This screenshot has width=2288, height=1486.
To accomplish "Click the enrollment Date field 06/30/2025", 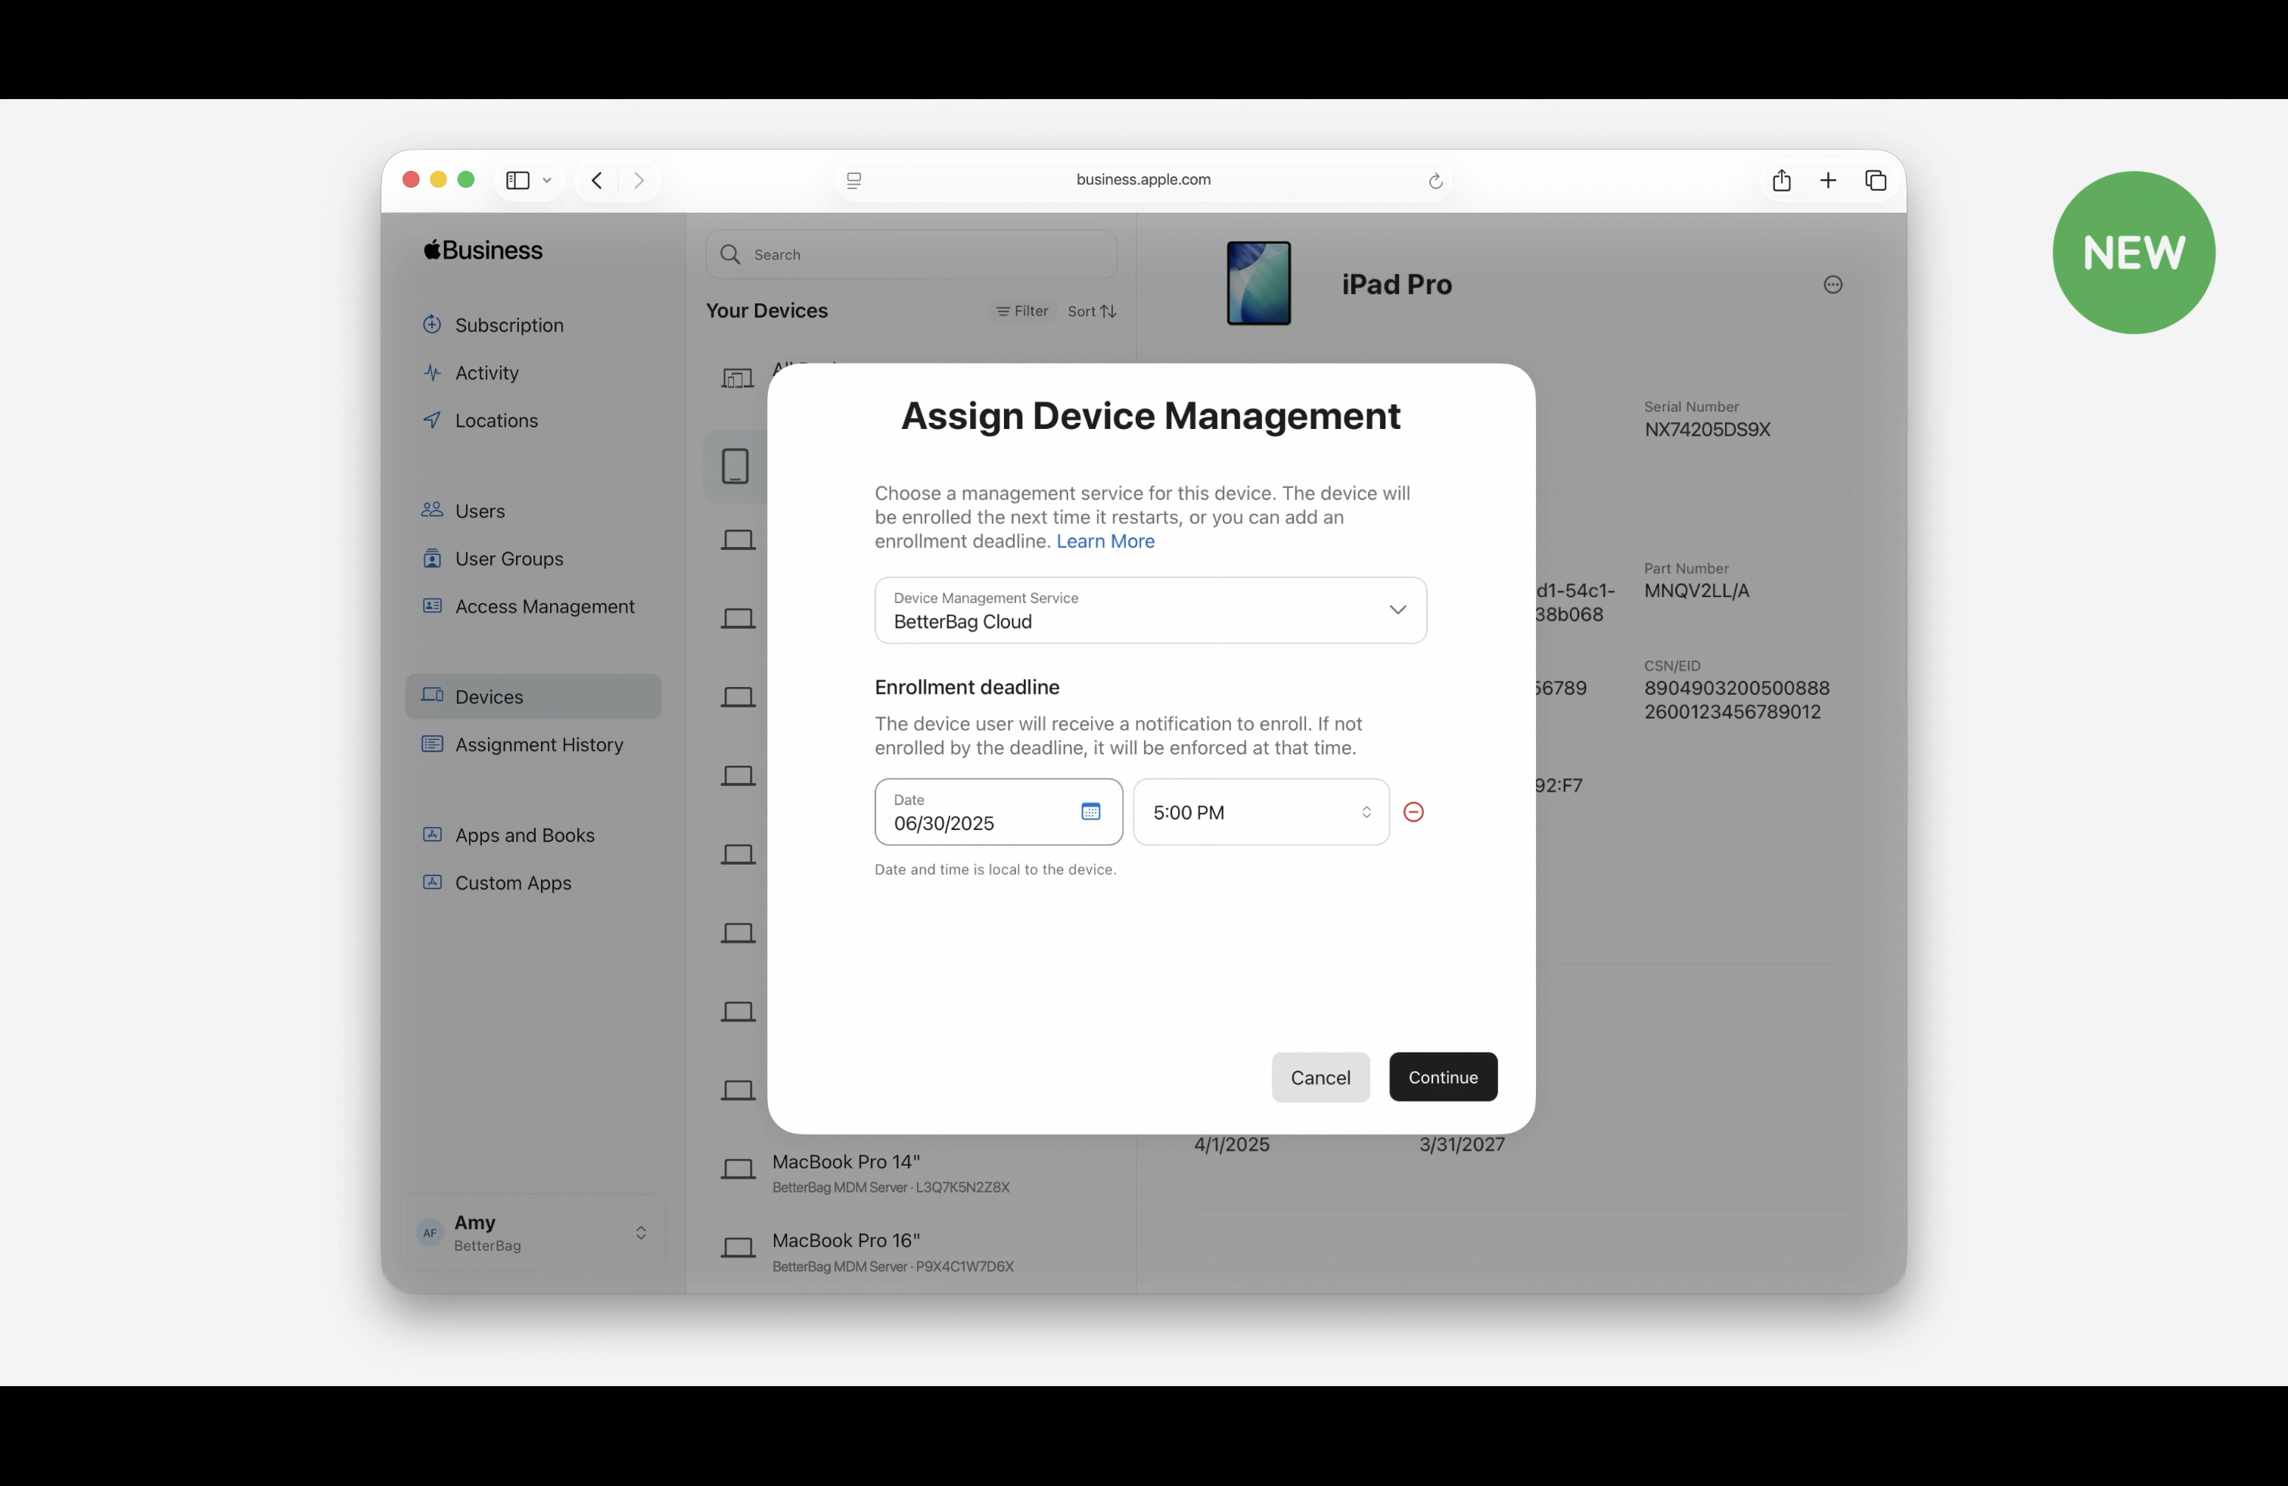I will click(x=999, y=812).
